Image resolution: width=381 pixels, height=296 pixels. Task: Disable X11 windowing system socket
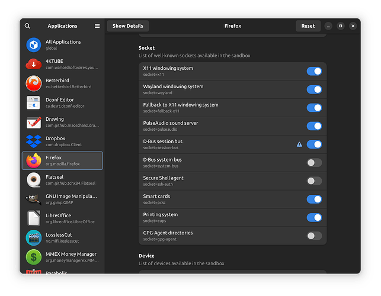pos(314,72)
